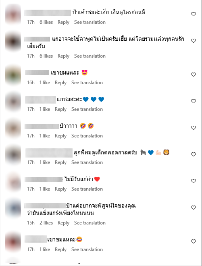The image size is (202, 266).
Task: Like the 15h comment with 2 likes
Action: pyautogui.click(x=193, y=208)
